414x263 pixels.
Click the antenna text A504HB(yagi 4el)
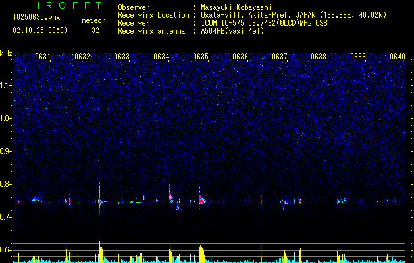(232, 31)
